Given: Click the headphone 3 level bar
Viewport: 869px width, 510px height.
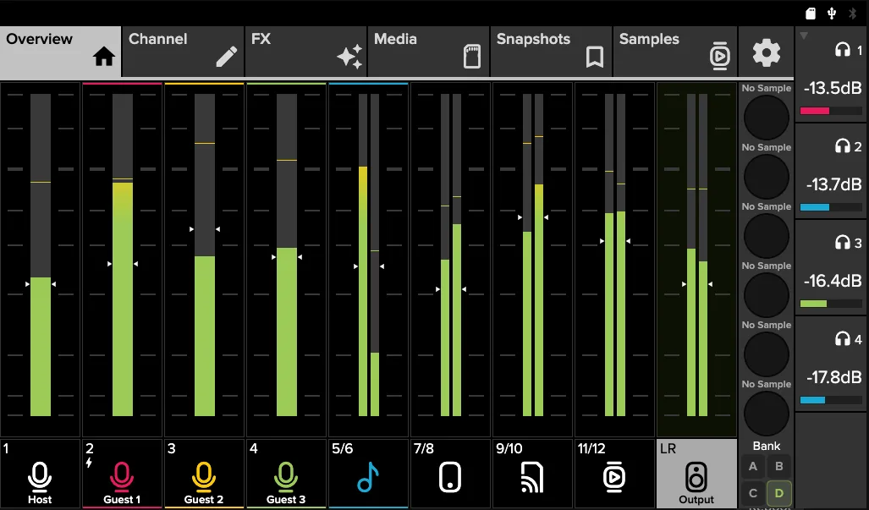Looking at the screenshot, I should (831, 304).
